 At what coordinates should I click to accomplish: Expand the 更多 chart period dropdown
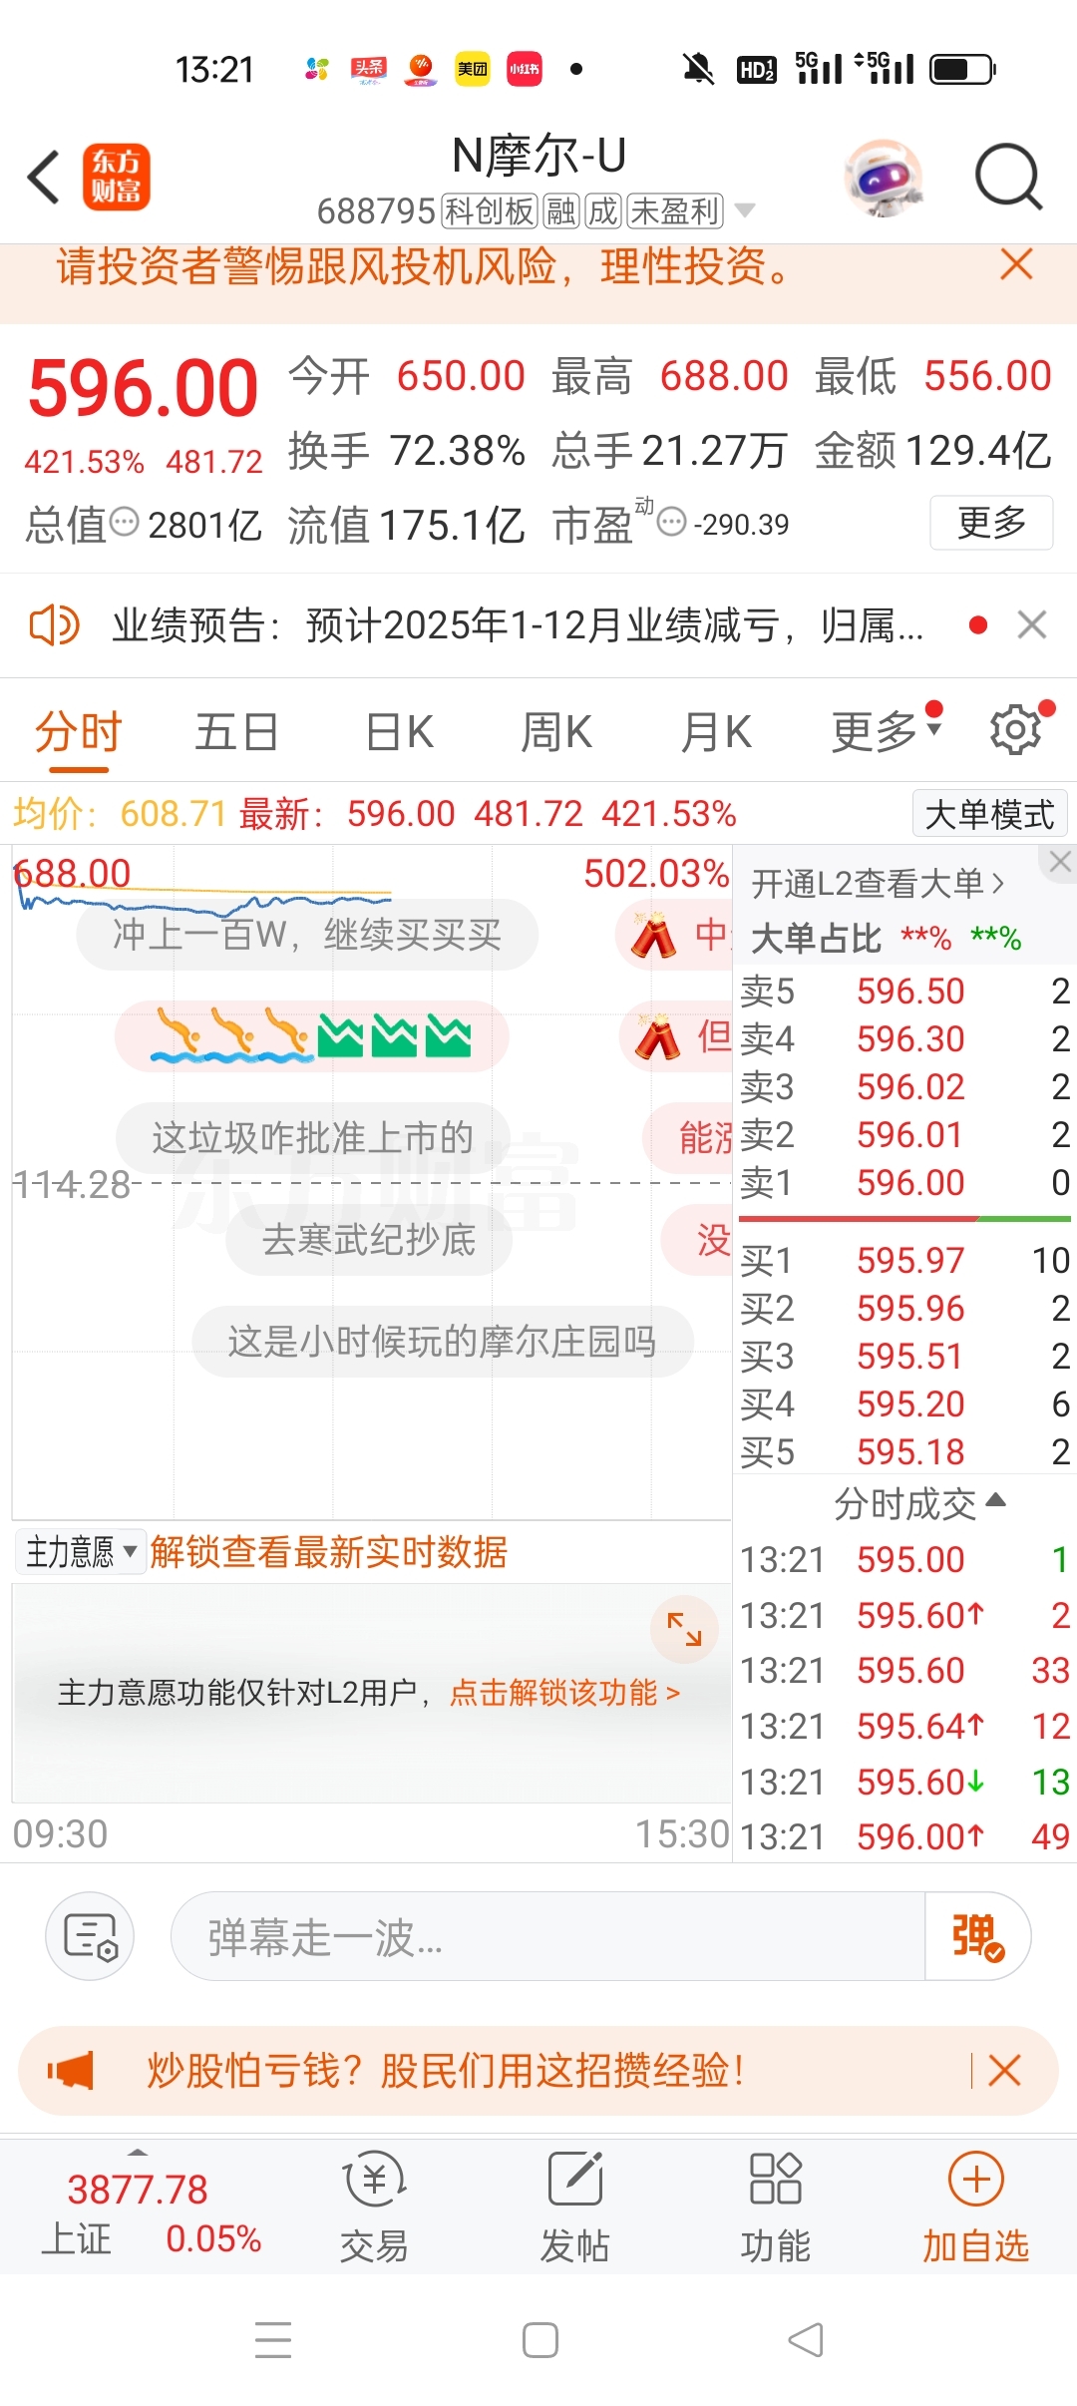(886, 731)
